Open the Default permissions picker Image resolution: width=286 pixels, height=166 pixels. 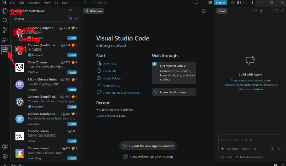click(x=249, y=157)
